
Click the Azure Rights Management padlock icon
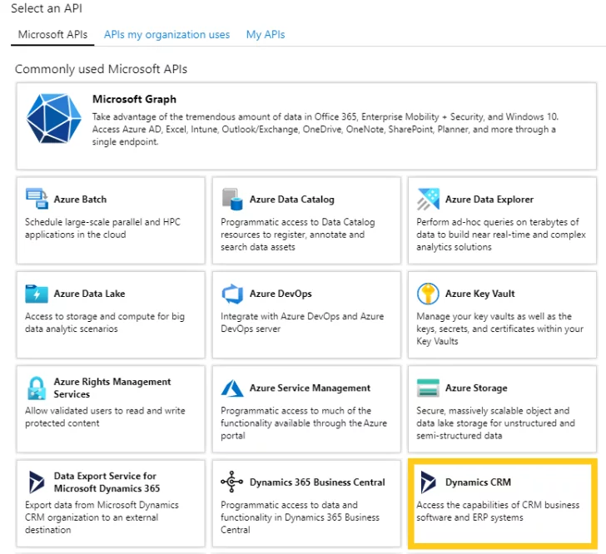(x=37, y=388)
